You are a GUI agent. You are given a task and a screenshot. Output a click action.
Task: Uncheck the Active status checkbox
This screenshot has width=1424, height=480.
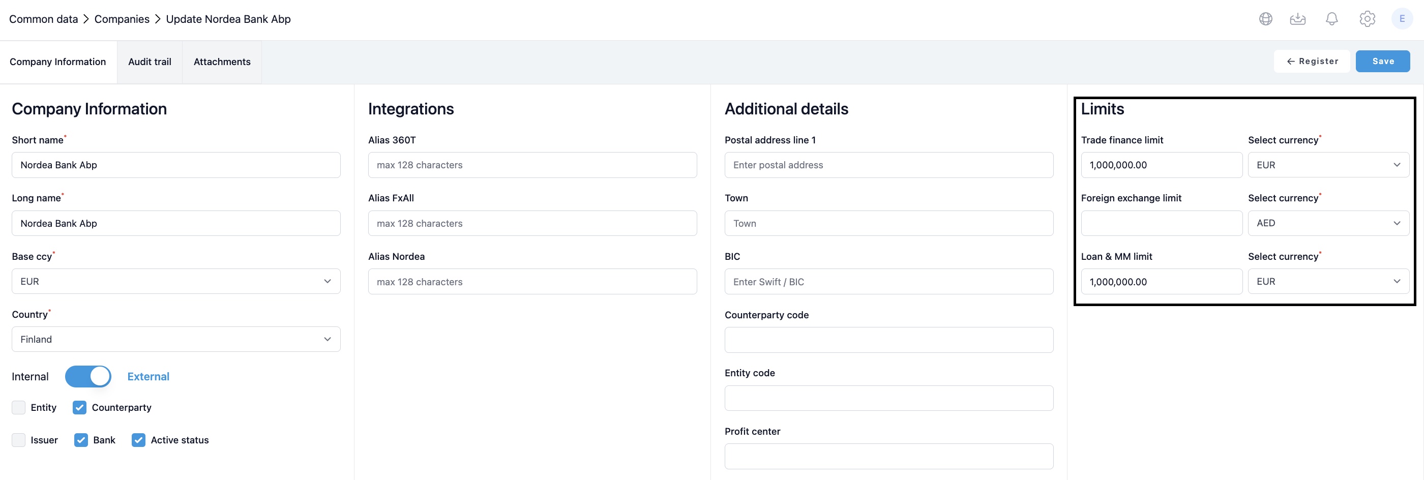[x=139, y=440]
